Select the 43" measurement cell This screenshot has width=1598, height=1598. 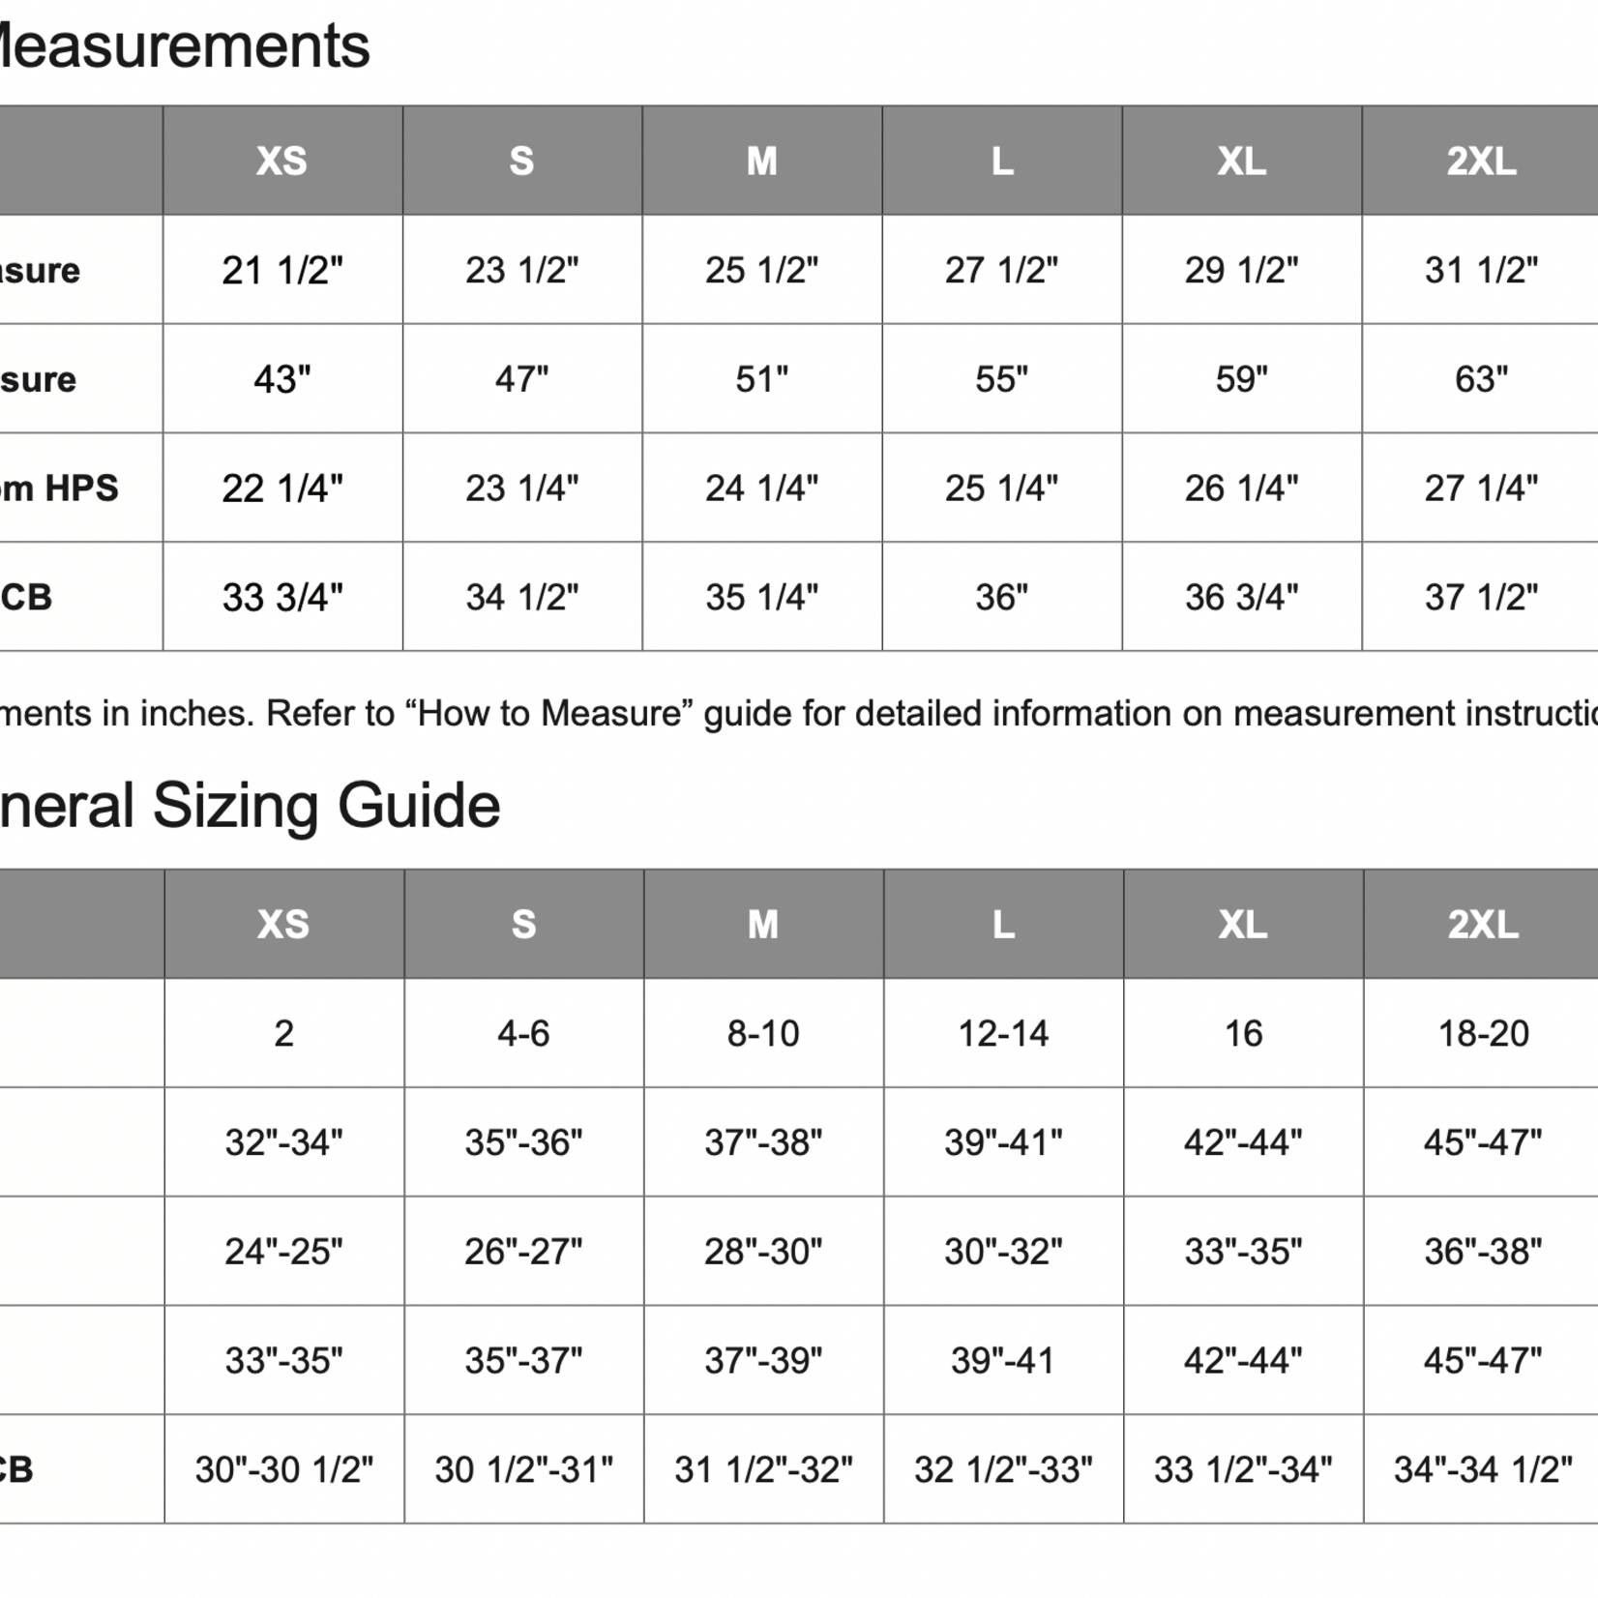pyautogui.click(x=282, y=379)
